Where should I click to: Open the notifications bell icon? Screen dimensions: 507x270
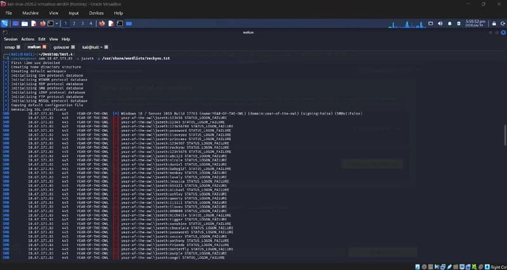pyautogui.click(x=450, y=23)
